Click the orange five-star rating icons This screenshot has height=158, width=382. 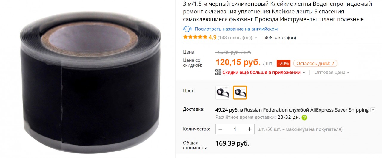195,37
